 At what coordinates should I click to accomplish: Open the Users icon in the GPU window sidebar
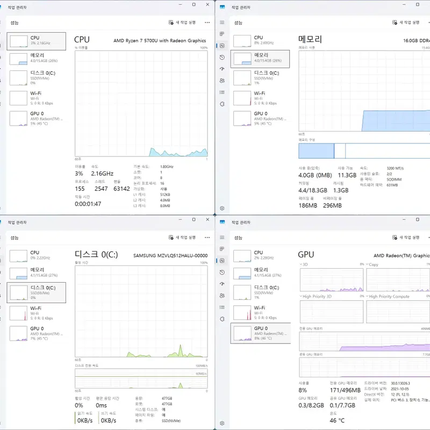(x=222, y=296)
